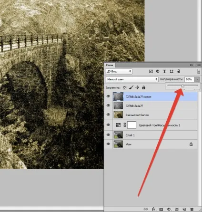Filter layers by type (T) icon
The width and height of the screenshot is (202, 212).
[x=164, y=71]
